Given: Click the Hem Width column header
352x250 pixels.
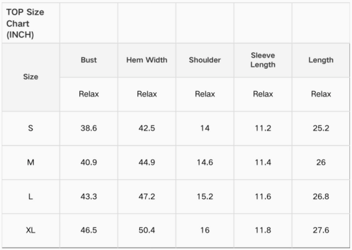Looking at the screenshot, I should click(147, 60).
